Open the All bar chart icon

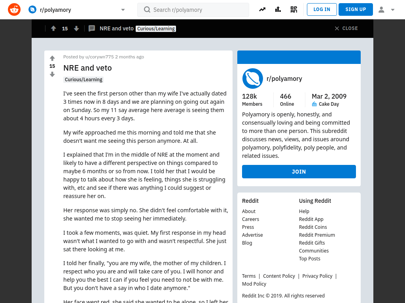[278, 9]
